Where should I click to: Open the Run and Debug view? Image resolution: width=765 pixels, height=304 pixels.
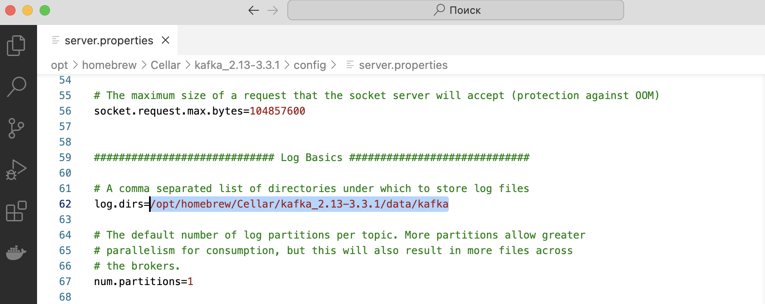click(16, 170)
